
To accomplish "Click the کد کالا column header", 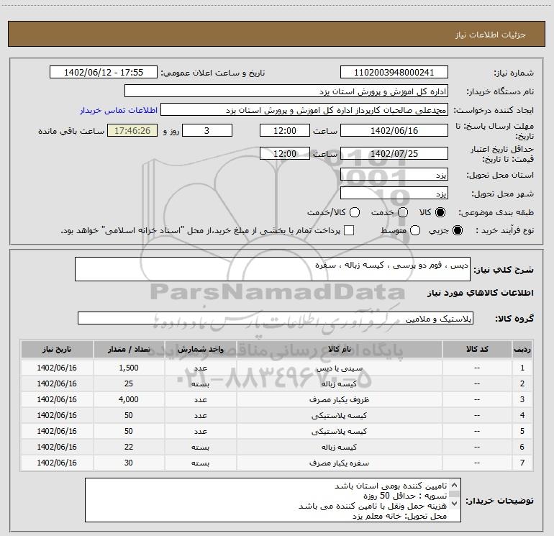I will point(477,349).
